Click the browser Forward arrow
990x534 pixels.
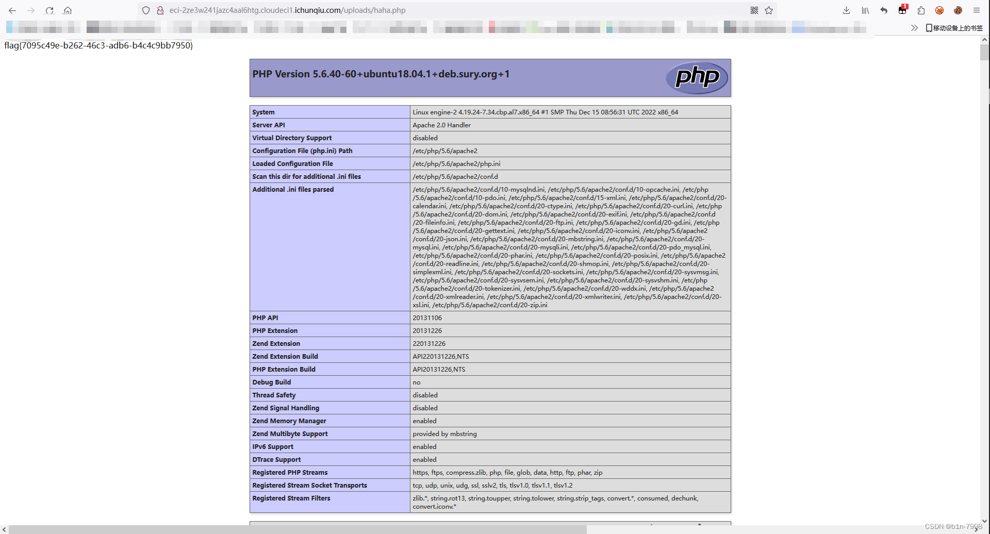click(31, 10)
